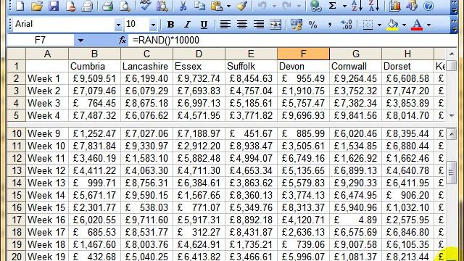Toggle Align Left
Image resolution: width=464 pixels, height=261 pixels.
tap(225, 25)
